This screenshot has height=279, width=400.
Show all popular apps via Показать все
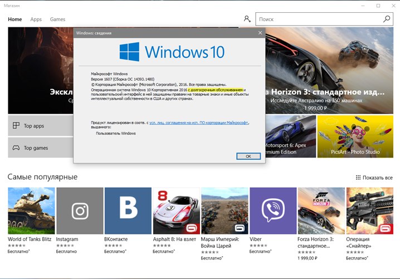tap(374, 178)
